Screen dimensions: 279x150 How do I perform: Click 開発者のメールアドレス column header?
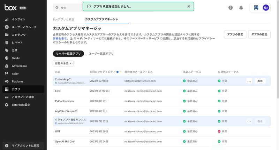pyautogui.click(x=138, y=72)
